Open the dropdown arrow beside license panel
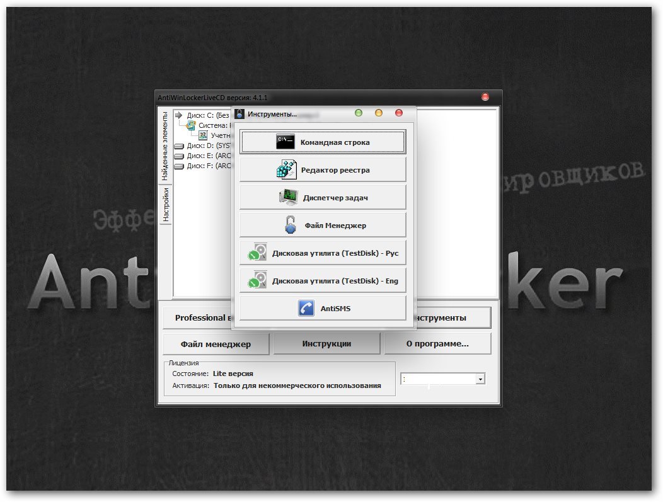The image size is (663, 502). point(480,379)
